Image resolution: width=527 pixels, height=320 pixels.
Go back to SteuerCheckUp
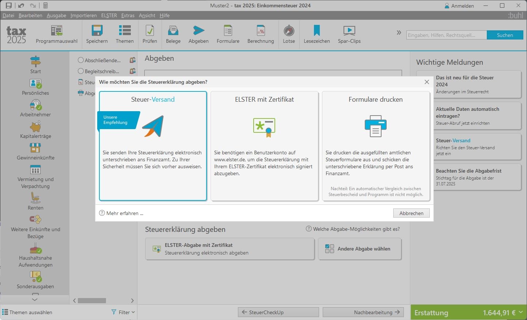278,312
